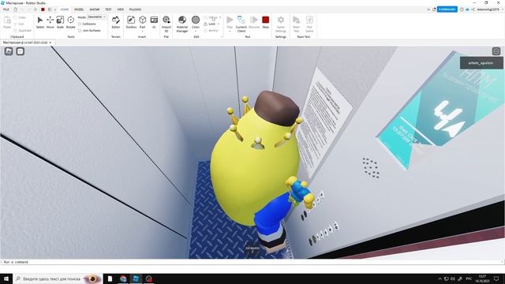Close the Мастерская document tab
The image size is (505, 284).
click(50, 43)
